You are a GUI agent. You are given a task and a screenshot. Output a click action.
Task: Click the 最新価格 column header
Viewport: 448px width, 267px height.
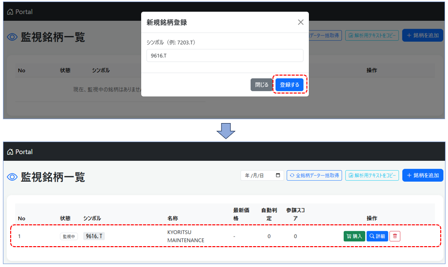(241, 214)
